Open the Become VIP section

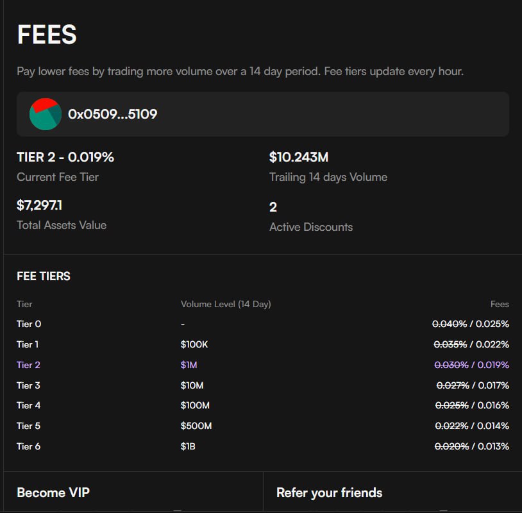pos(53,492)
